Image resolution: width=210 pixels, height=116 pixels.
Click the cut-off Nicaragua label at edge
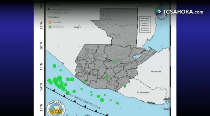pyautogui.click(x=167, y=109)
